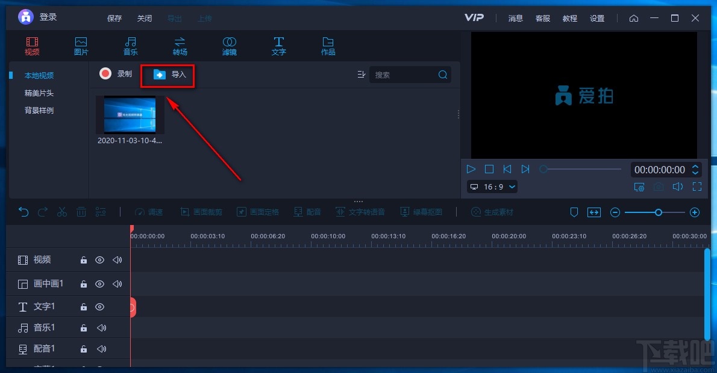Toggle visibility of the 视频 track
This screenshot has width=717, height=373.
(99, 260)
